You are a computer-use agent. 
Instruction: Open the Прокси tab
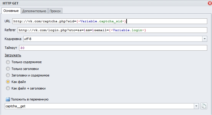[55, 11]
